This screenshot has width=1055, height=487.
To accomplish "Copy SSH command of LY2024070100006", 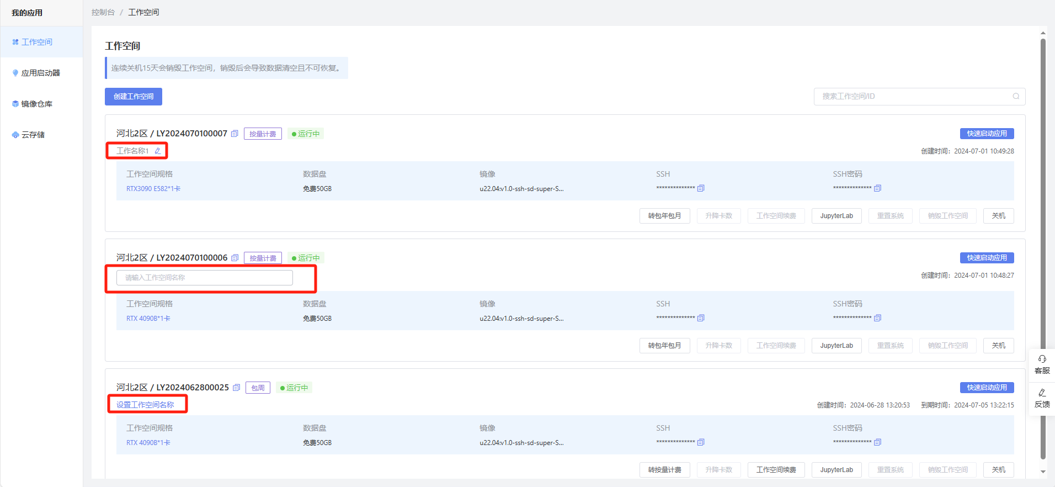I will tap(701, 318).
